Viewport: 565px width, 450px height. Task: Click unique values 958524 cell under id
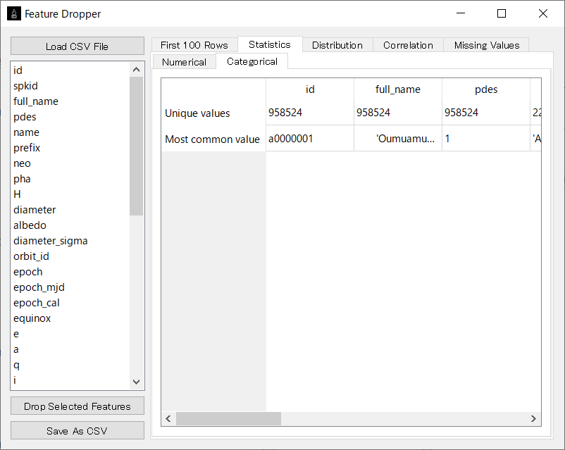(310, 113)
